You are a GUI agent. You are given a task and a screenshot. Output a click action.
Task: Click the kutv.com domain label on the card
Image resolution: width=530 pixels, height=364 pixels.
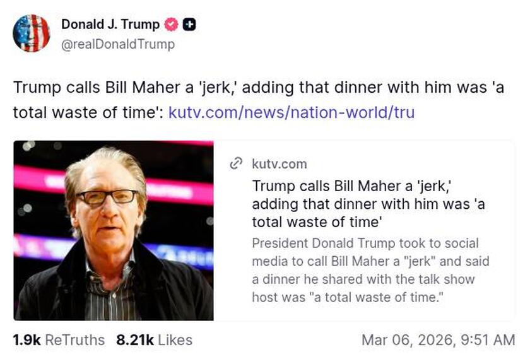(x=278, y=163)
